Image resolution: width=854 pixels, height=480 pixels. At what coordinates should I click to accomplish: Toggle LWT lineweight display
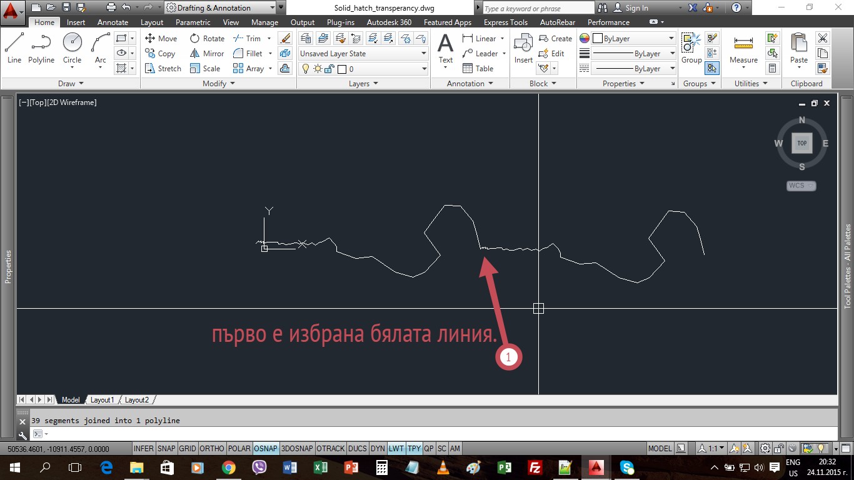(396, 449)
